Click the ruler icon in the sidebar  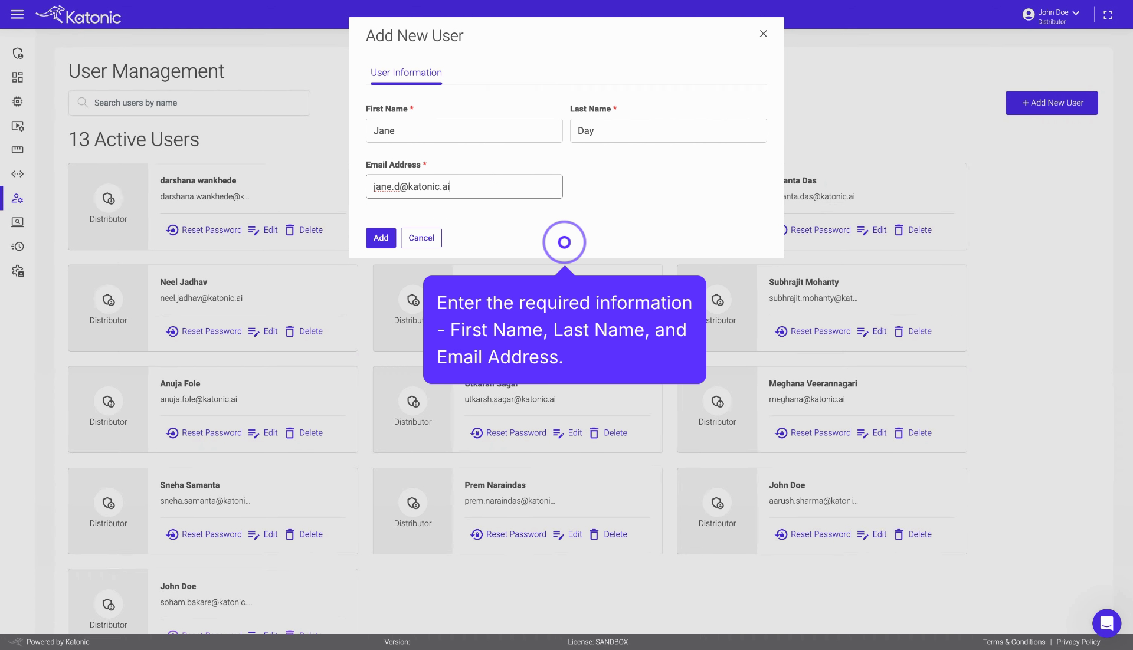pyautogui.click(x=18, y=150)
